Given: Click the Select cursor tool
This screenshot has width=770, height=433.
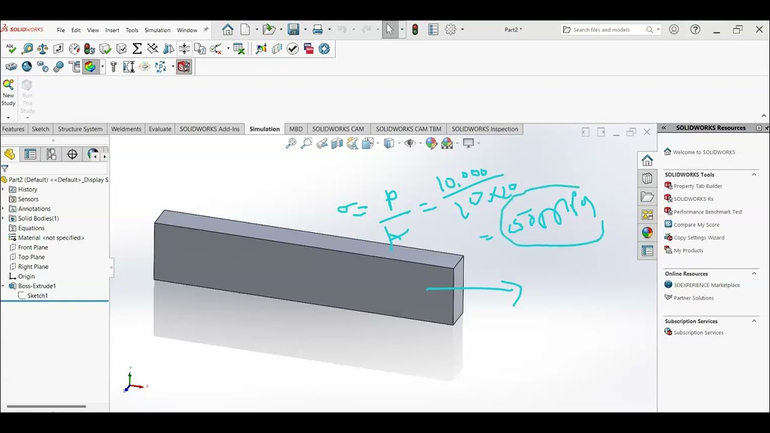Looking at the screenshot, I should (x=390, y=29).
